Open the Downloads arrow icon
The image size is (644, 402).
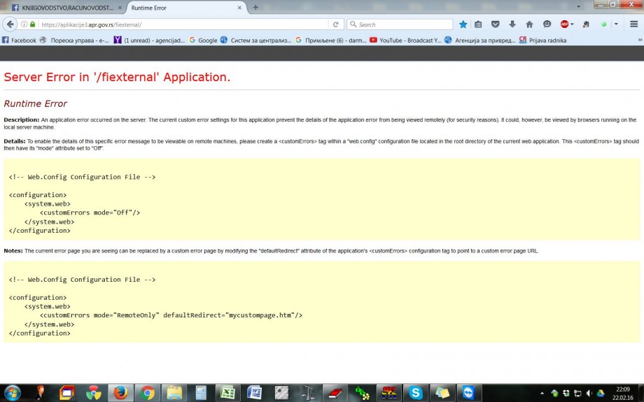pos(512,24)
